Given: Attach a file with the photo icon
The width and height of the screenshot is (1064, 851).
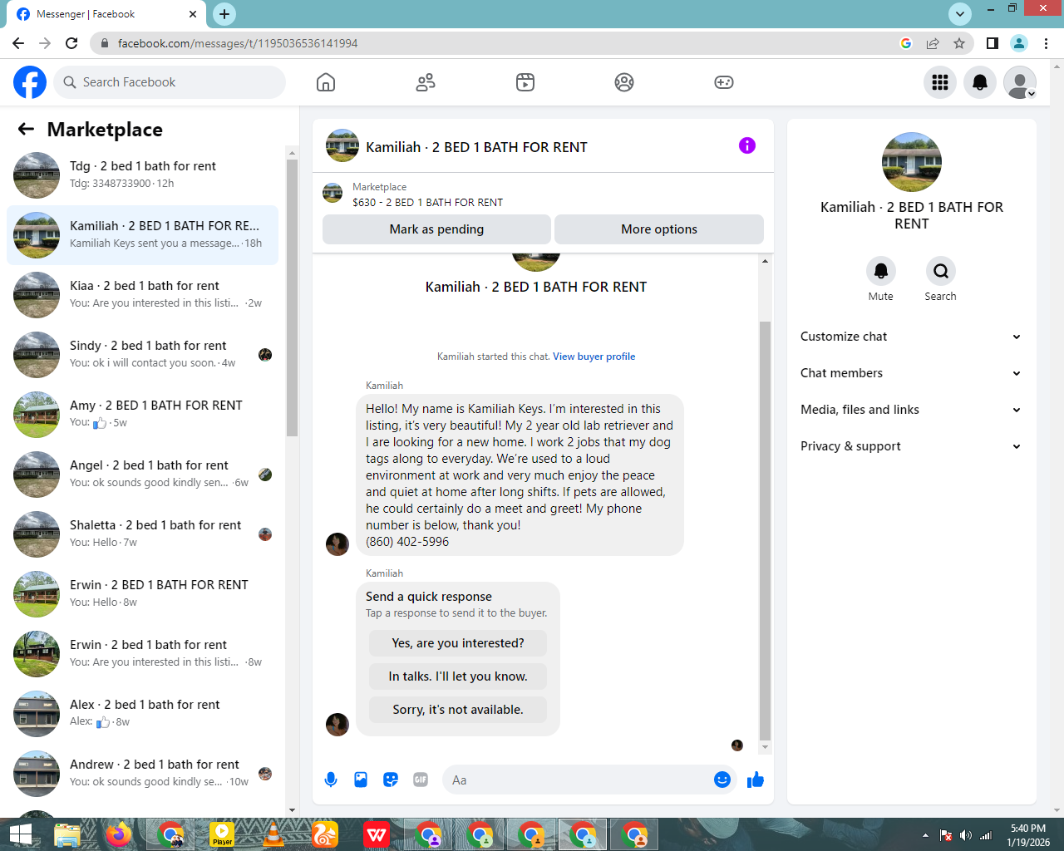Looking at the screenshot, I should pyautogui.click(x=361, y=780).
